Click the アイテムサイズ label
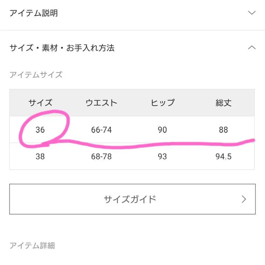 click(x=36, y=75)
